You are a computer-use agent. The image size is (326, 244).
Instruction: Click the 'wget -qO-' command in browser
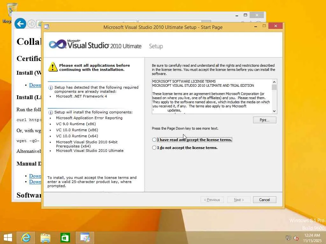(x=28, y=141)
